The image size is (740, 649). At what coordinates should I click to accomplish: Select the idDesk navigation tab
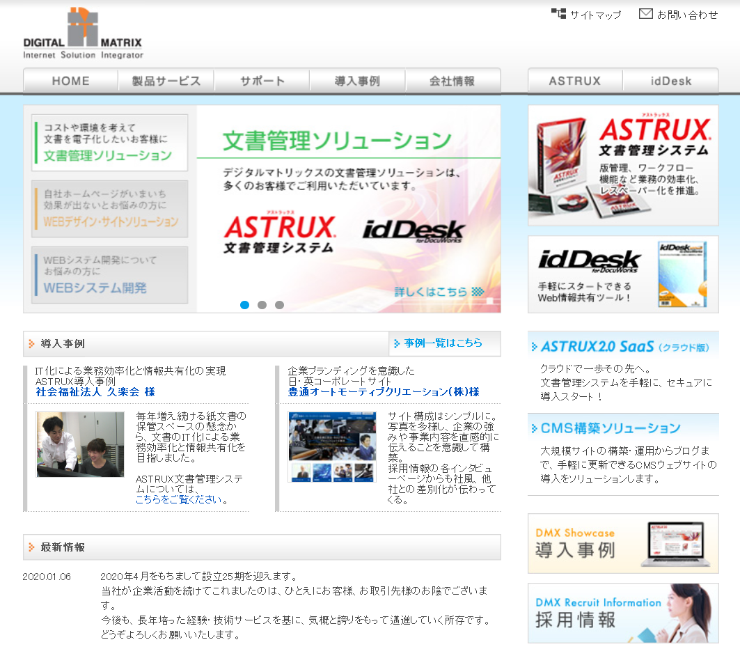point(670,81)
